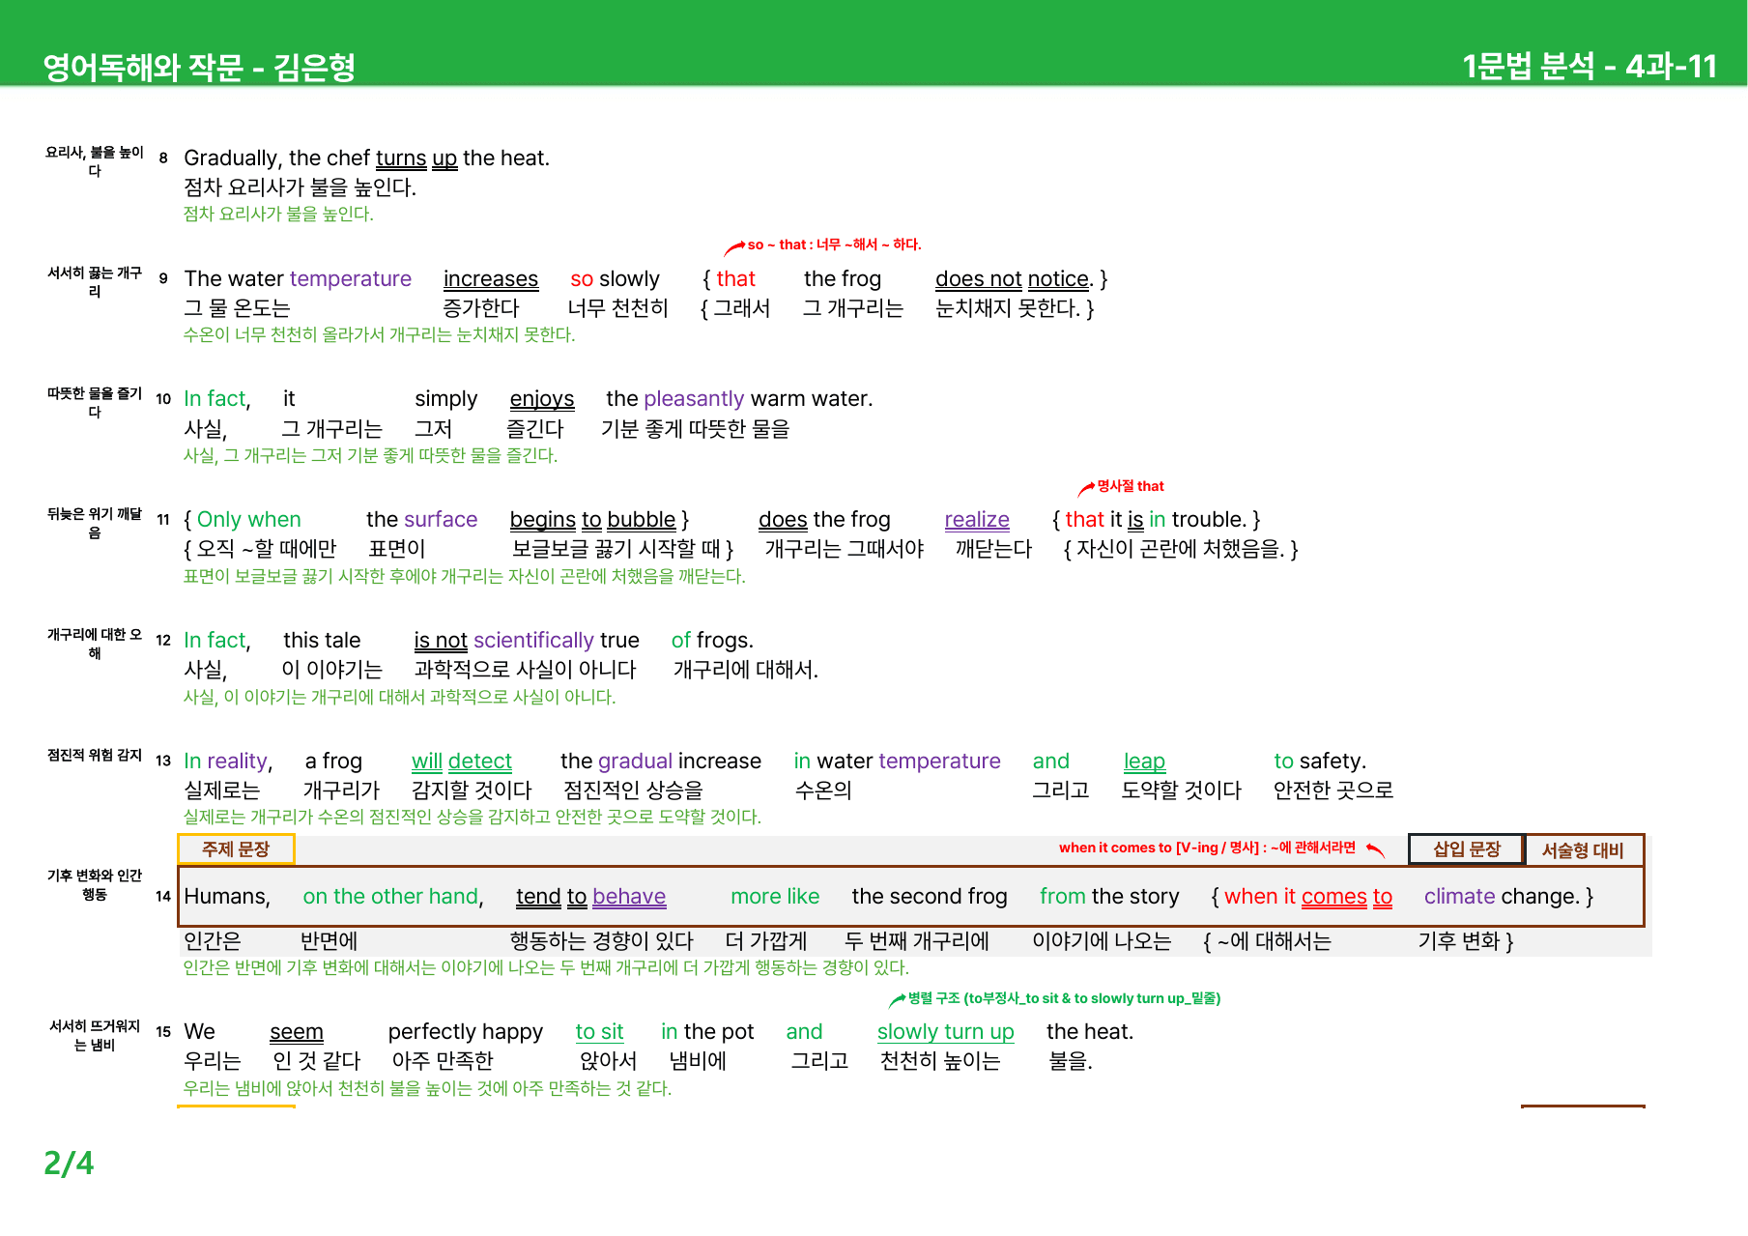The width and height of the screenshot is (1748, 1236).
Task: Click 'climate change.' in sentence 14
Action: [1502, 897]
